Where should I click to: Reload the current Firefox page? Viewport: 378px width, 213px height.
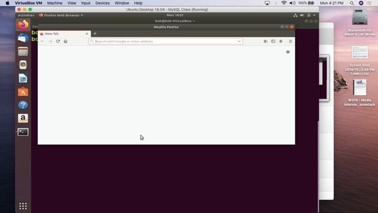coord(58,41)
